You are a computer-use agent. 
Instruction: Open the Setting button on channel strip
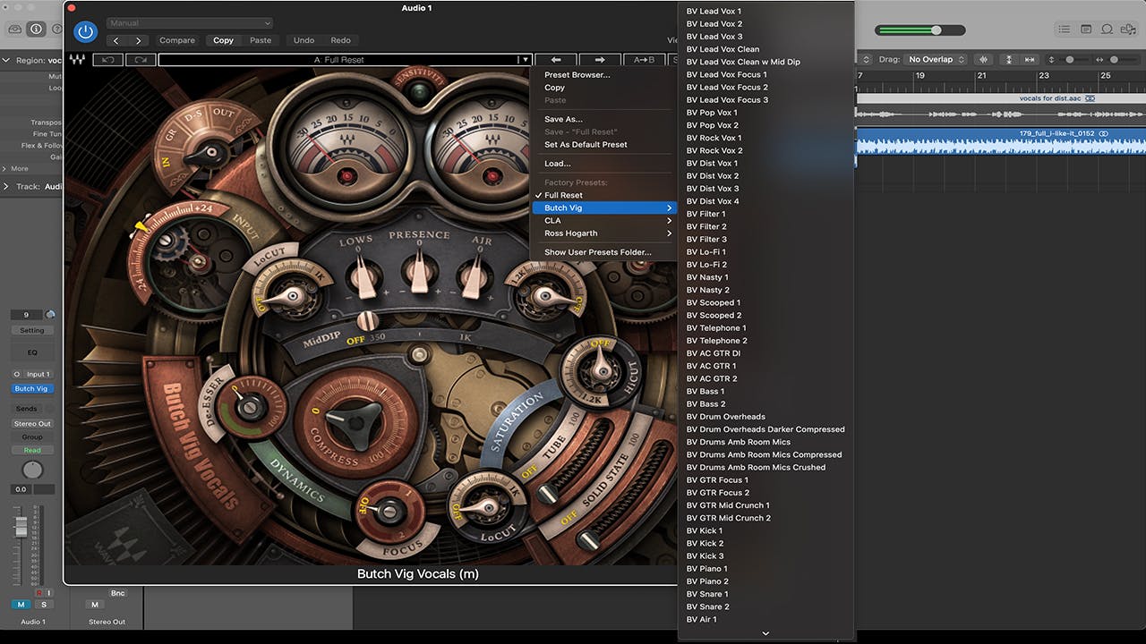coord(32,330)
